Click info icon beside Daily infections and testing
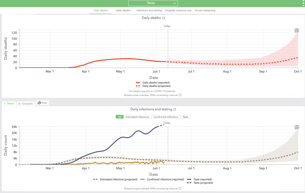Viewport: 305px width, 193px height. pyautogui.click(x=175, y=109)
